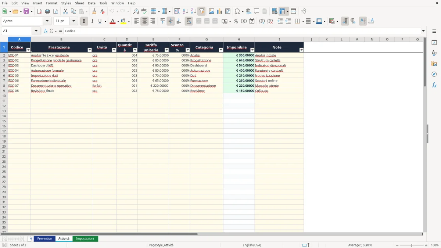The image size is (441, 248).
Task: Open sidebar Gallery icon
Action: (434, 64)
